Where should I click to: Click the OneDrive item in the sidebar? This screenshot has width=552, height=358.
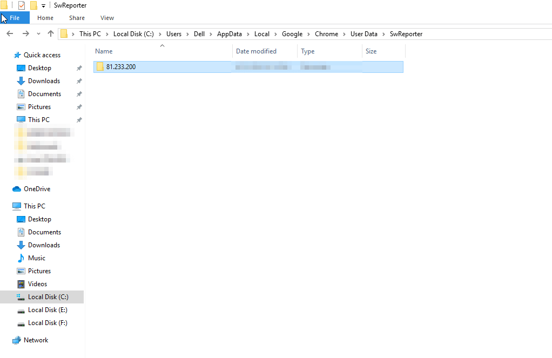[x=36, y=188]
